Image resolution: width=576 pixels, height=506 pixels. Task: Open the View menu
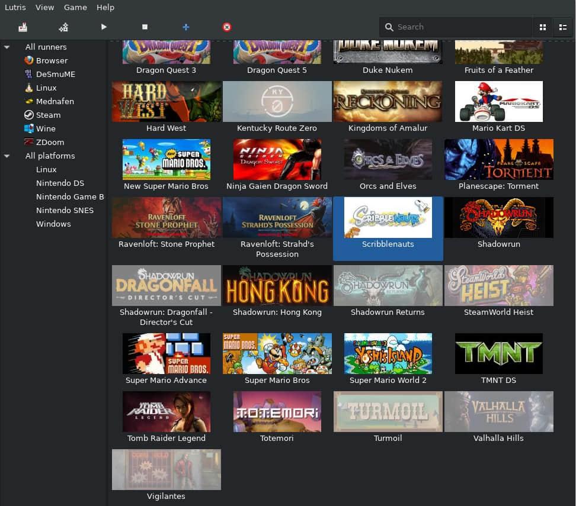[x=44, y=7]
